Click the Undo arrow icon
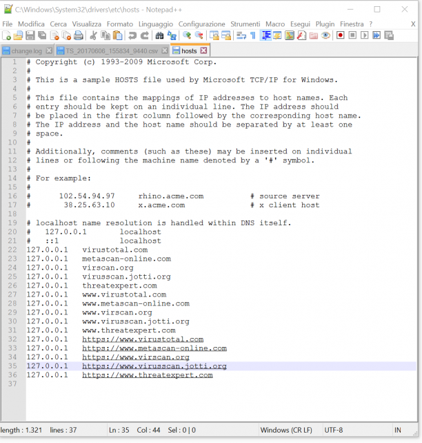This screenshot has width=422, height=443. 132,36
